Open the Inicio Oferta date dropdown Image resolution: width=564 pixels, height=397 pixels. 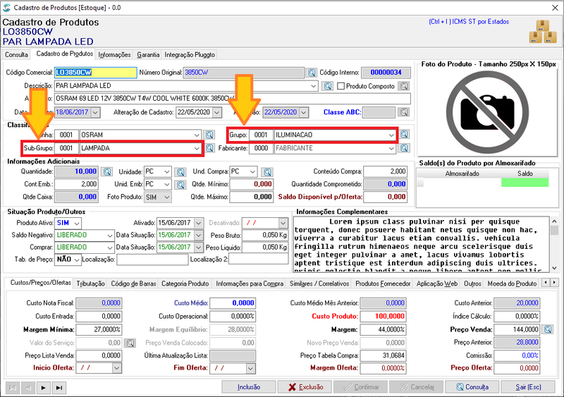point(116,368)
